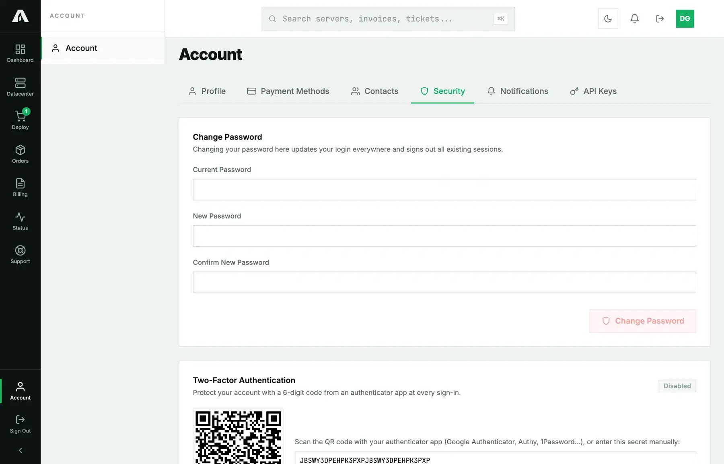Focus the search servers, invoices, tickets field
This screenshot has width=724, height=464.
click(x=388, y=19)
